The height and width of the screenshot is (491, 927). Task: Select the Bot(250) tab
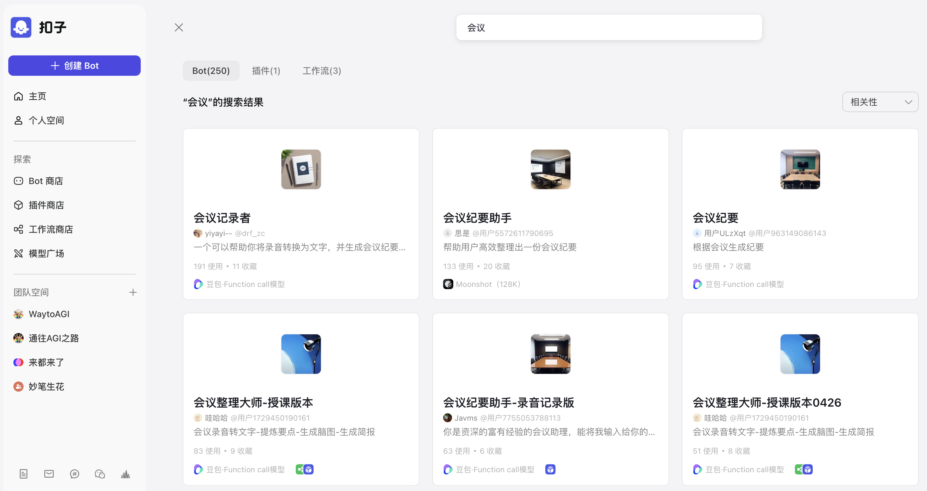click(x=211, y=71)
